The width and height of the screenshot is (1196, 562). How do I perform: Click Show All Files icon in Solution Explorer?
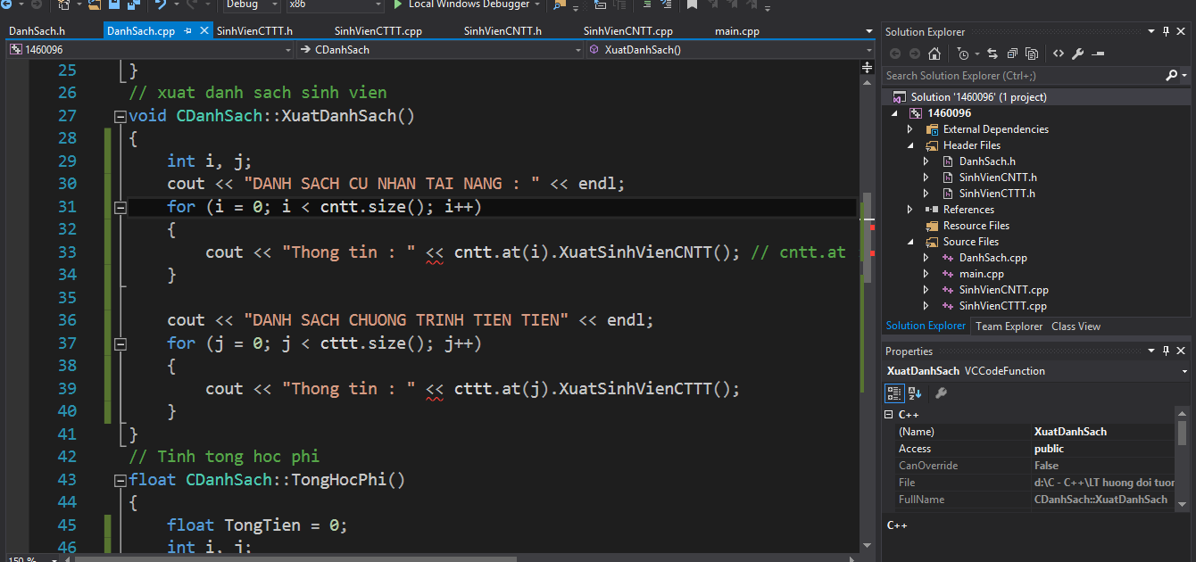tap(1034, 54)
